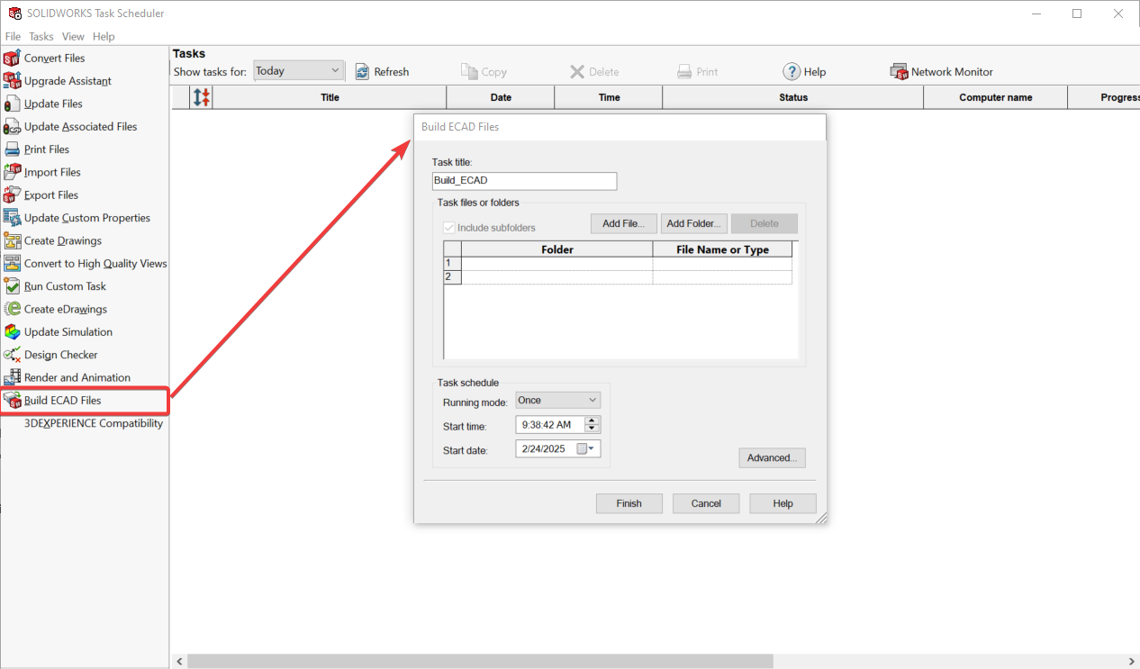Open Help question mark icon in toolbar
This screenshot has height=669, width=1140.
pos(792,71)
